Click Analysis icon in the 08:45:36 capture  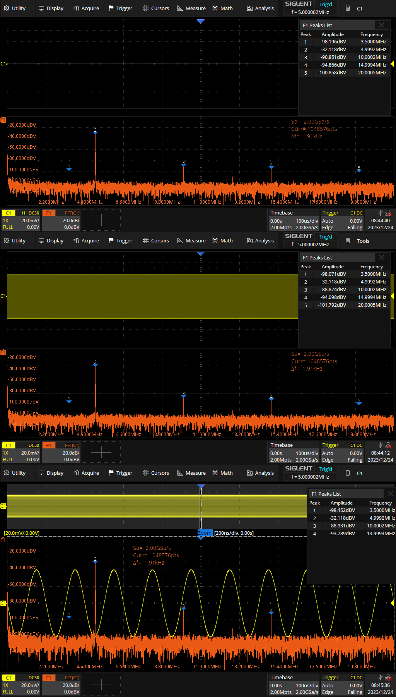tap(250, 473)
